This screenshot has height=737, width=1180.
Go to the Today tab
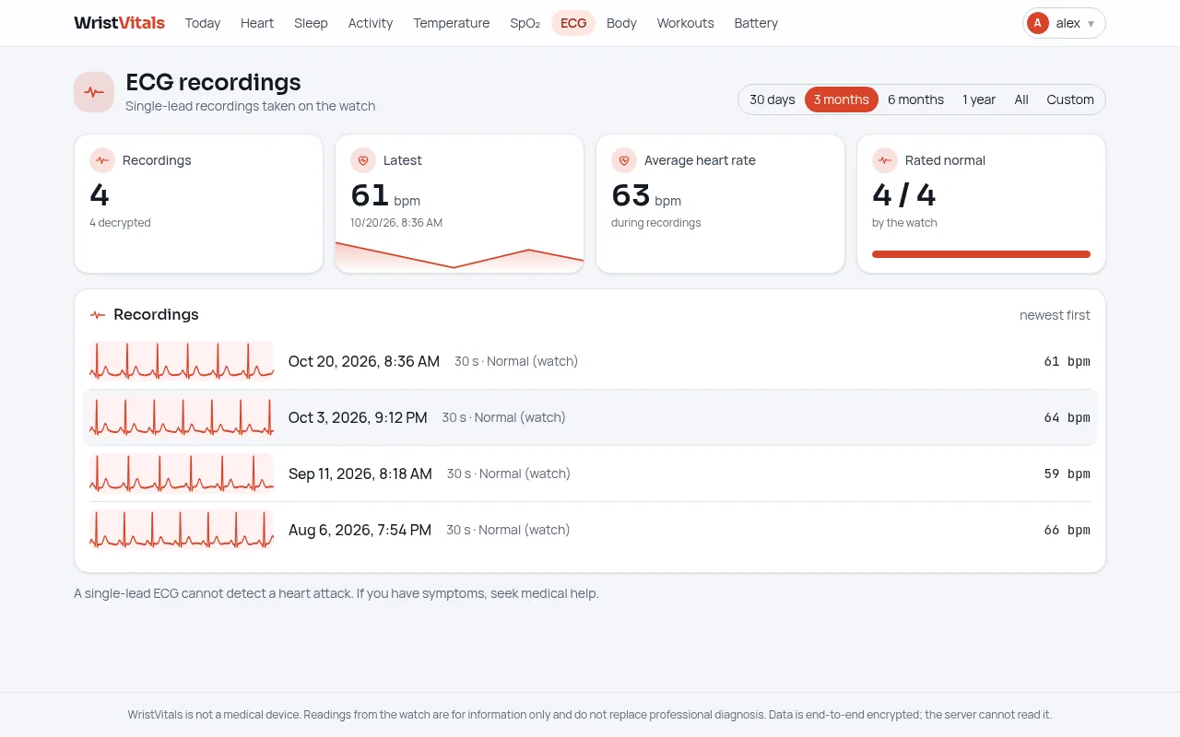(203, 23)
